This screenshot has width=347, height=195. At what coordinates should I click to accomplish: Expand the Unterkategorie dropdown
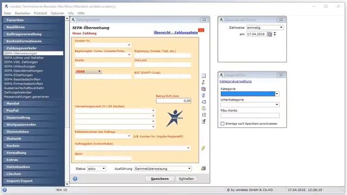(x=277, y=105)
